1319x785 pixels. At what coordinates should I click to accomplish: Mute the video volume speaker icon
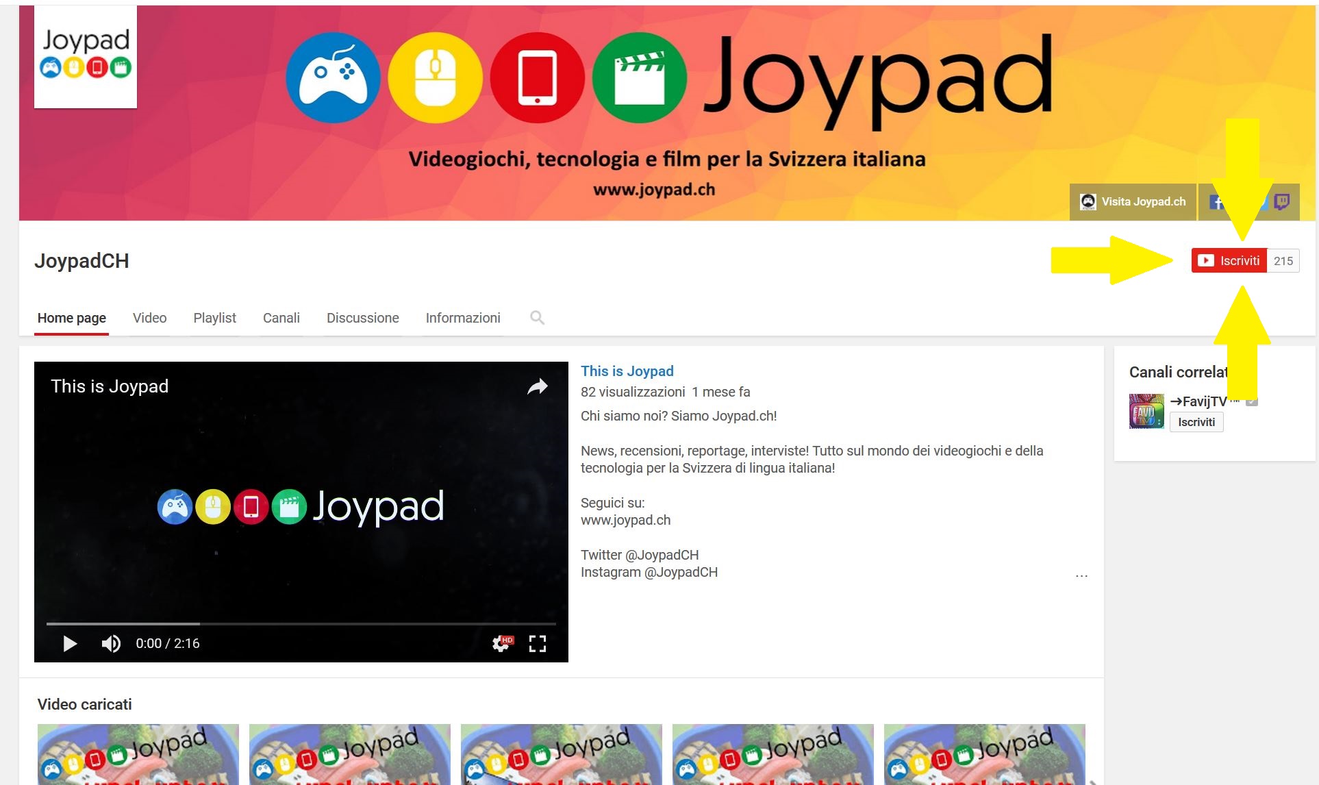(111, 643)
